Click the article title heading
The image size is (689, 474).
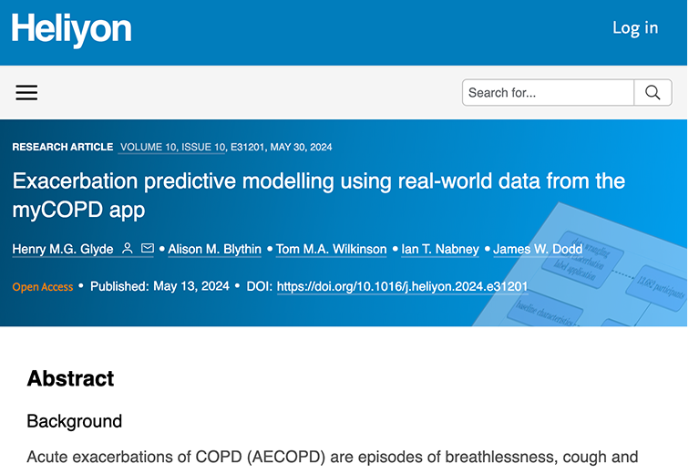(x=319, y=195)
